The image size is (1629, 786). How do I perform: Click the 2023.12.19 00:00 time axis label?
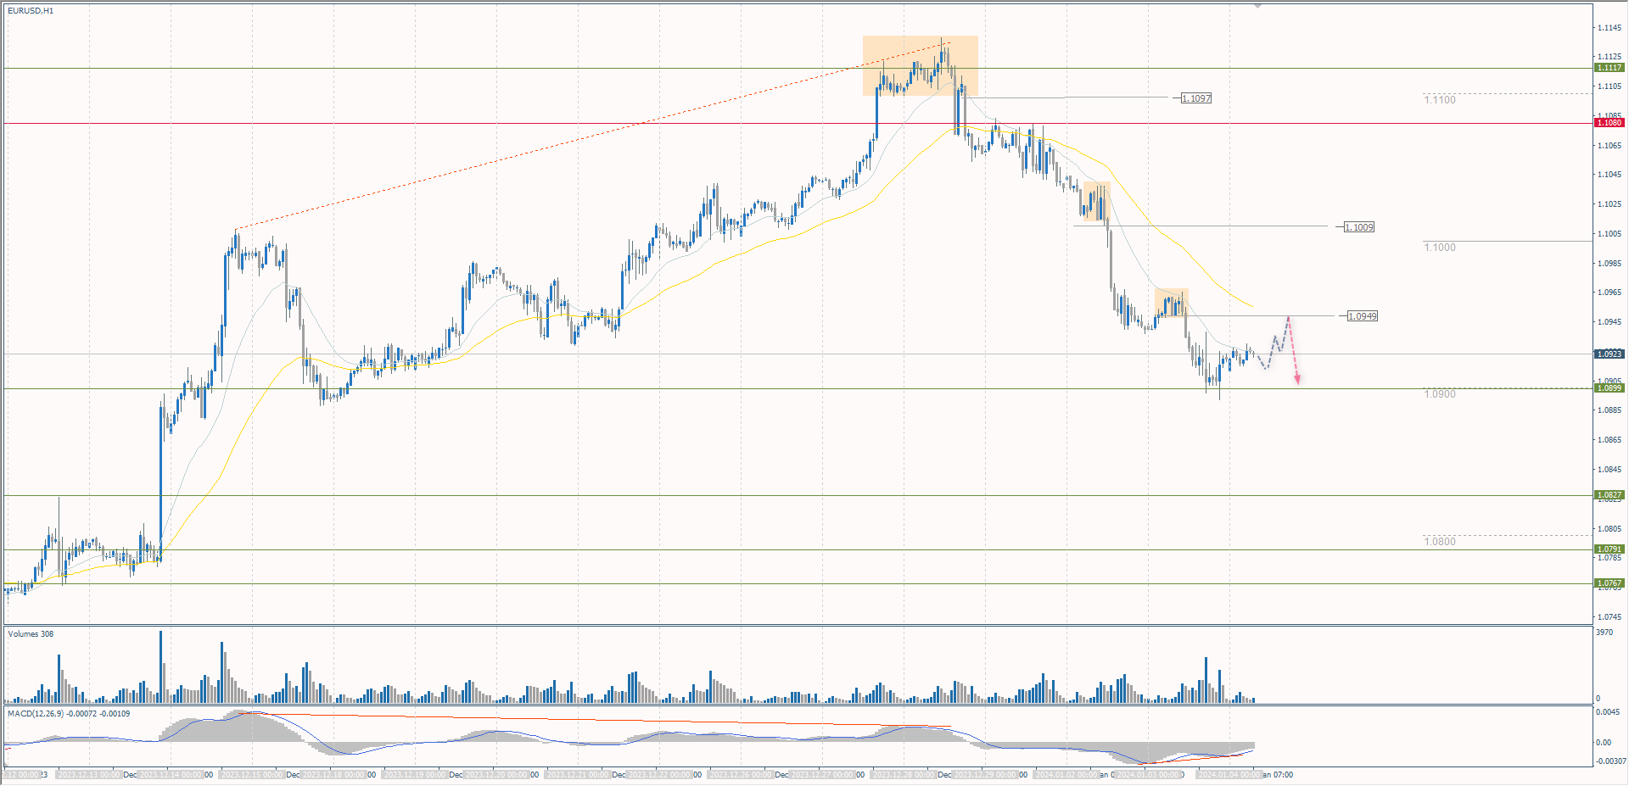pos(415,775)
